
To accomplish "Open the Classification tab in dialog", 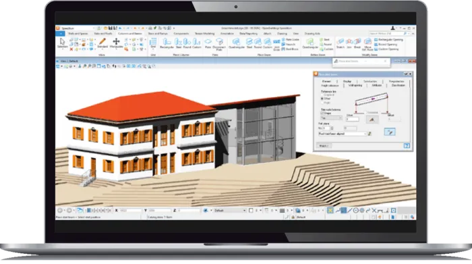I will coord(399,85).
